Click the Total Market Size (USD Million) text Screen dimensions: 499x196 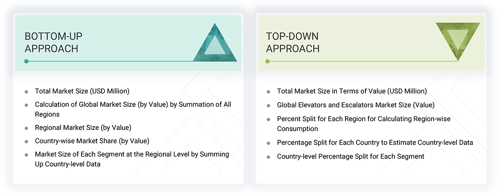(82, 91)
